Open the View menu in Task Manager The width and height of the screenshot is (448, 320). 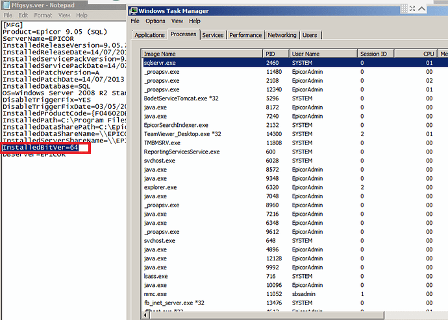(177, 21)
